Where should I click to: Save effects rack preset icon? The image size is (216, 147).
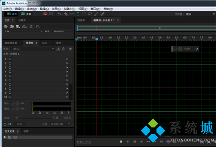click(x=58, y=49)
